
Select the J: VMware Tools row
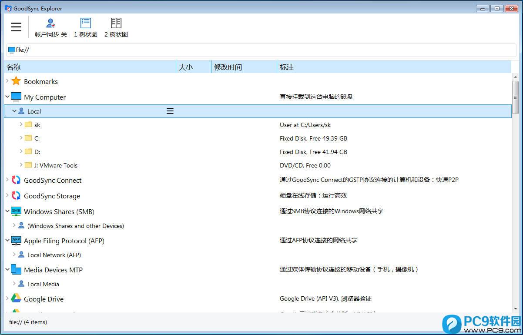click(258, 165)
